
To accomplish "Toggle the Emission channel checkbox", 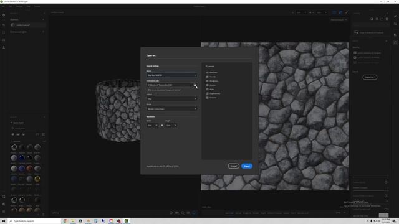I will 208,98.
